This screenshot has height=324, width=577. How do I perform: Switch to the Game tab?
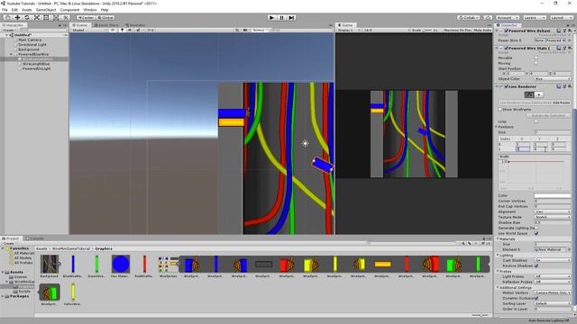[346, 25]
